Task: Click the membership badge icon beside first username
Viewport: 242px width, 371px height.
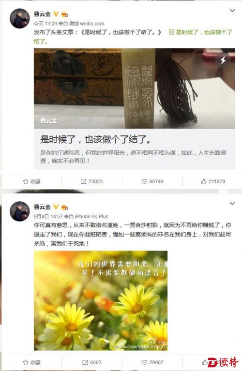Action: [x=64, y=14]
